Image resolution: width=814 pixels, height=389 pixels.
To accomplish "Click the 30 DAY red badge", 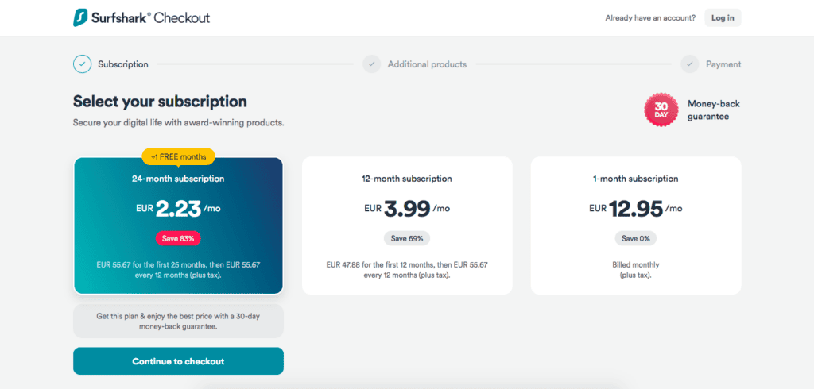I will click(661, 110).
